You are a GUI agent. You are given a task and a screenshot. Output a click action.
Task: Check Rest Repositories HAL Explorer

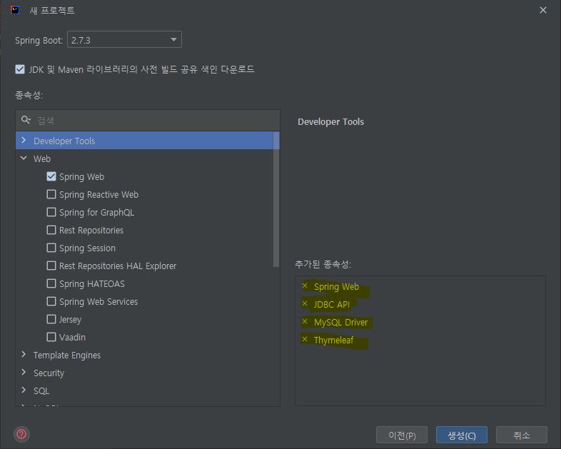coord(51,266)
